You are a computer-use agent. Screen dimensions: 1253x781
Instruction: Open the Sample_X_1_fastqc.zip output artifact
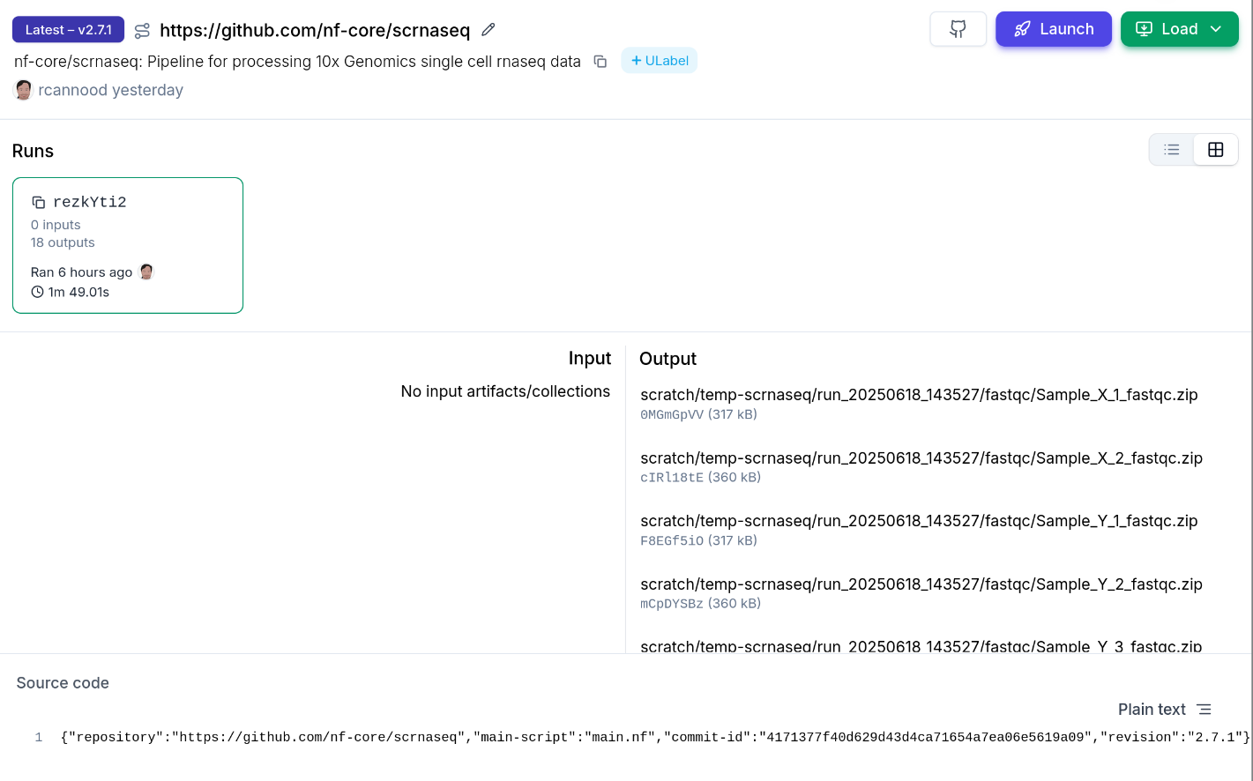coord(918,395)
